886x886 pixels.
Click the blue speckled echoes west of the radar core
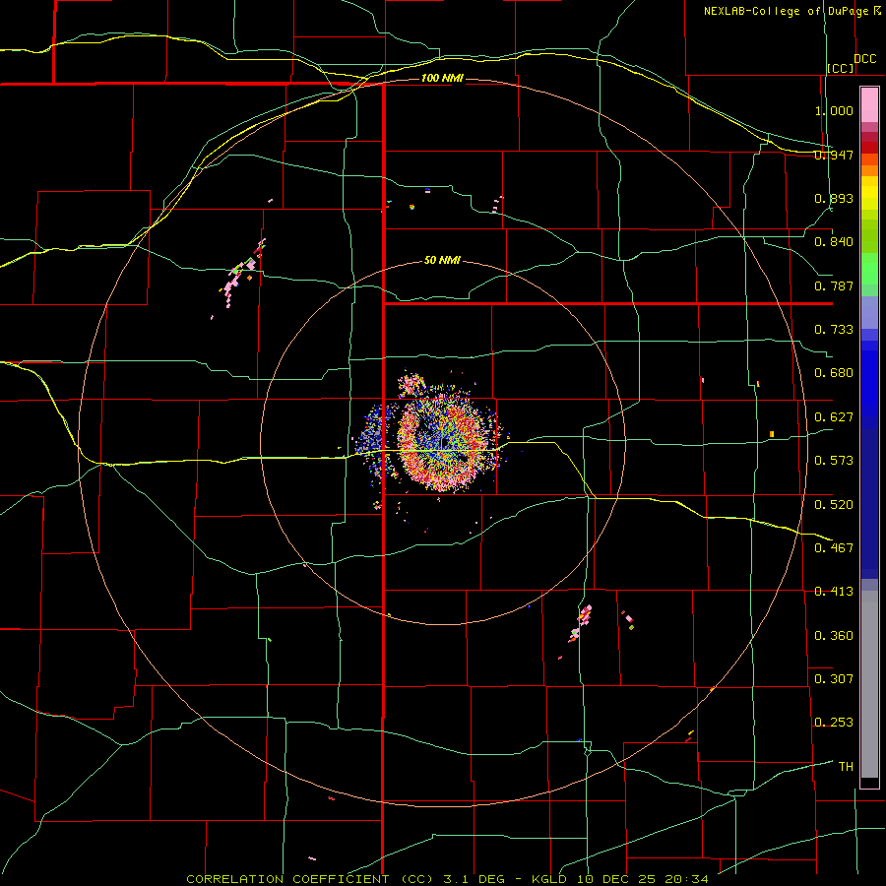[x=374, y=438]
